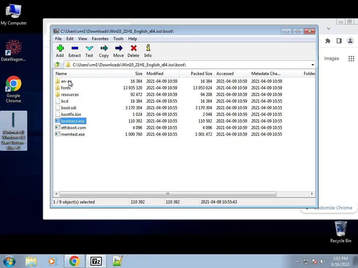
Task: Switch to 7-Zip taskbar button
Action: [96, 261]
